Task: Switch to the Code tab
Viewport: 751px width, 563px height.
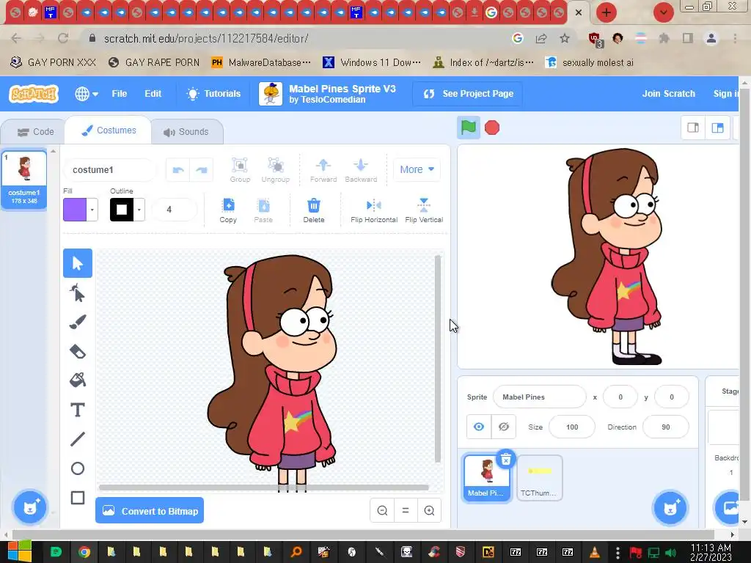Action: click(x=35, y=132)
